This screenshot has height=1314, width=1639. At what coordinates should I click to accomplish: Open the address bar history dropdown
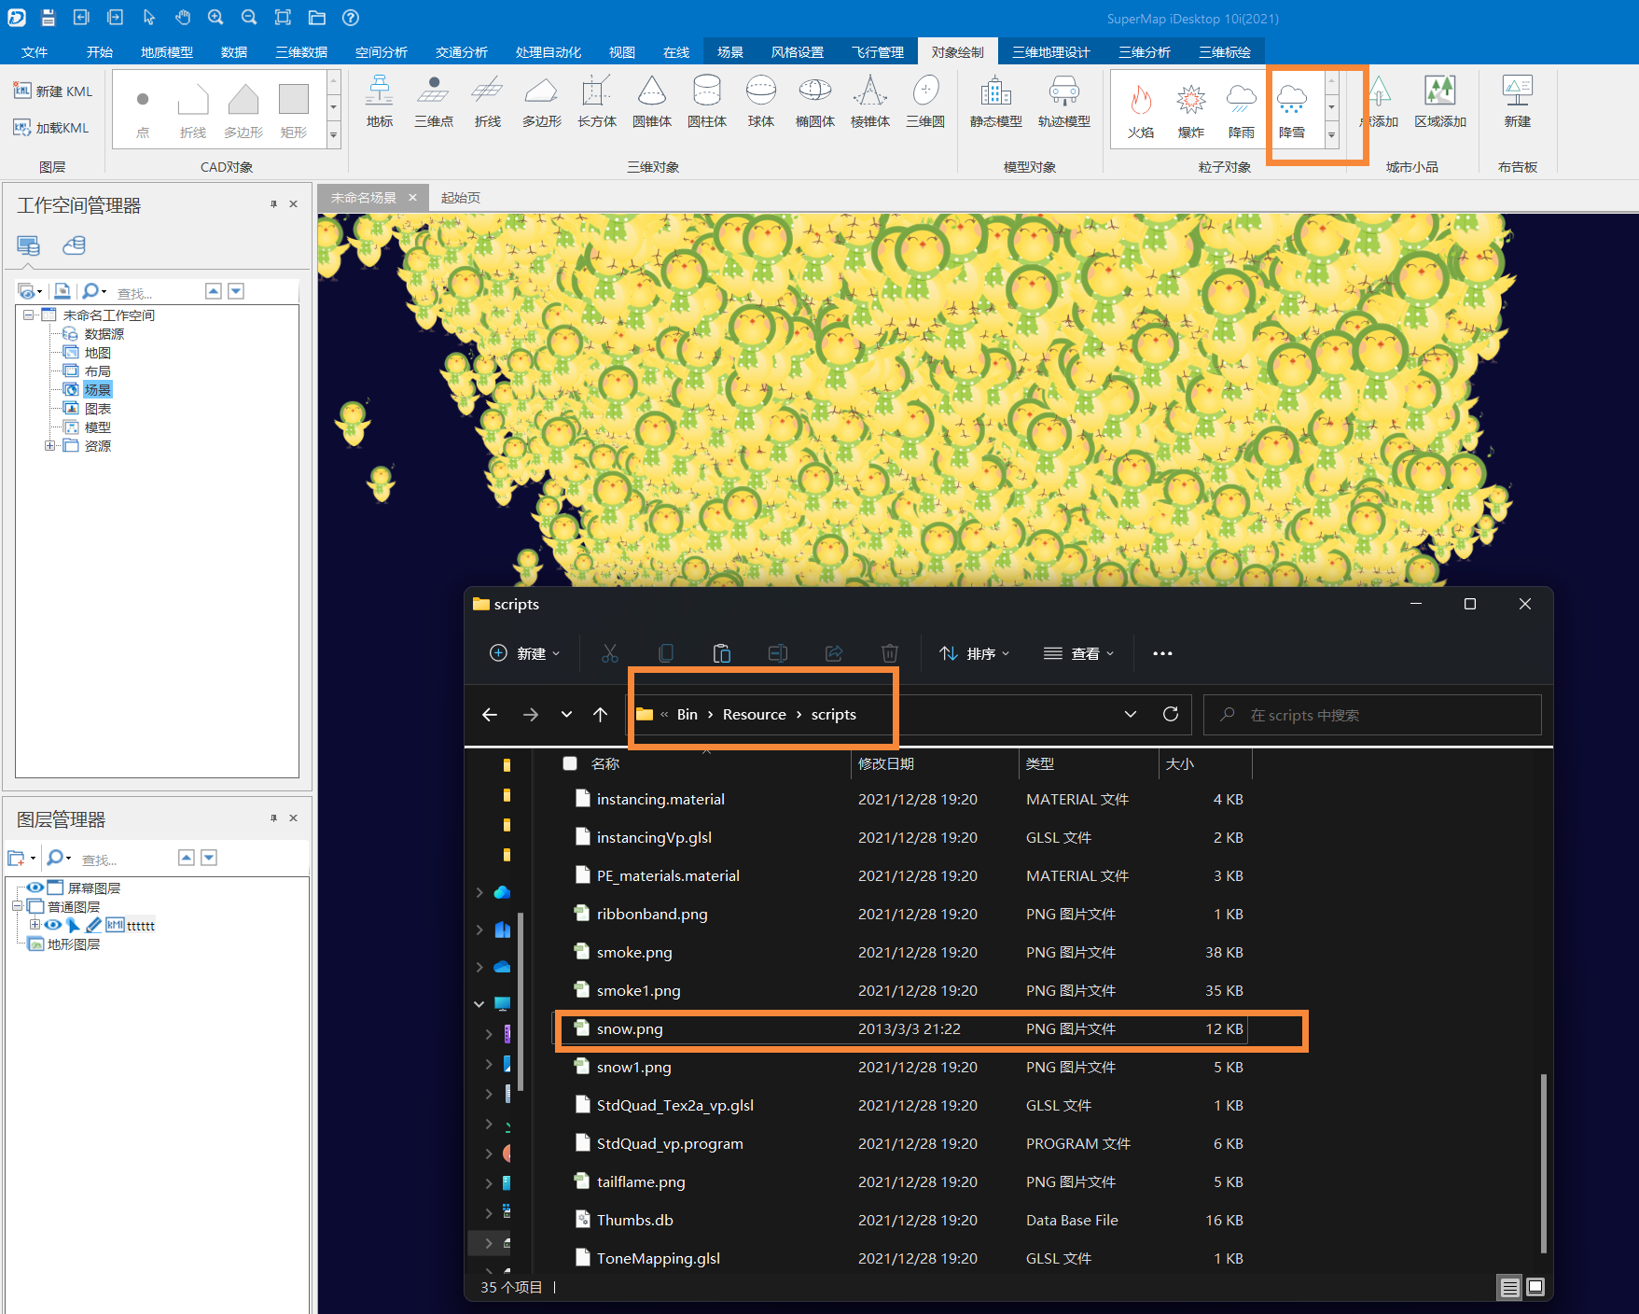point(1131,714)
